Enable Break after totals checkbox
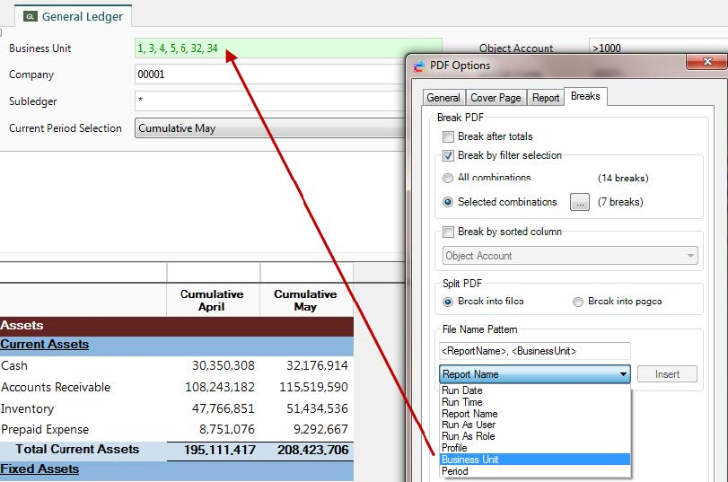 pos(448,137)
